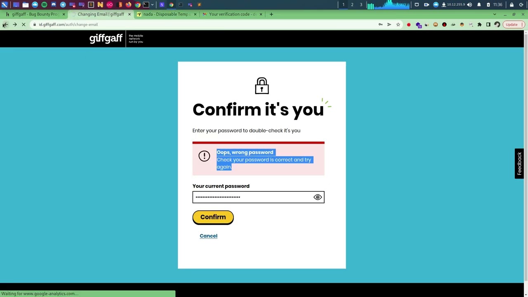Select the Changing Email giffgaff tab
The height and width of the screenshot is (297, 528).
pos(101,14)
